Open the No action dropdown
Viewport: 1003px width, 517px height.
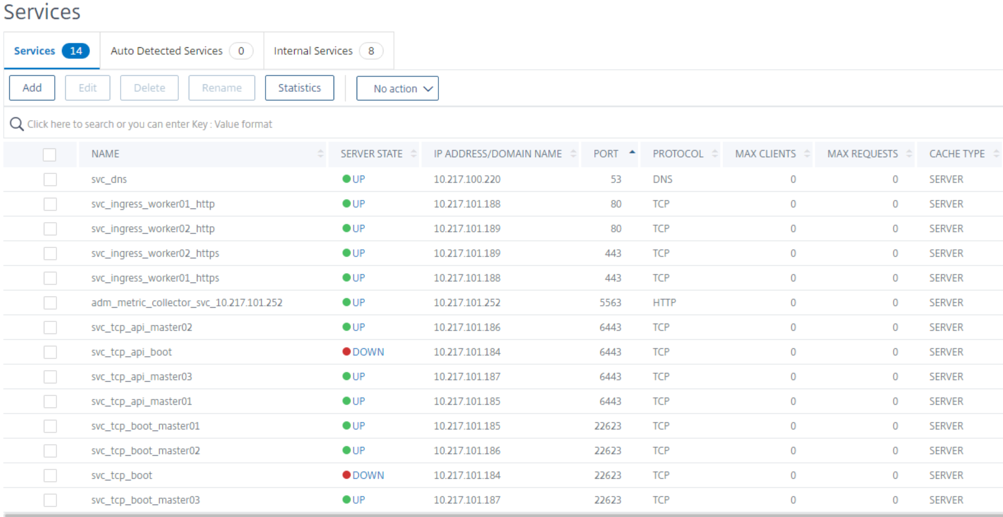[x=397, y=88]
